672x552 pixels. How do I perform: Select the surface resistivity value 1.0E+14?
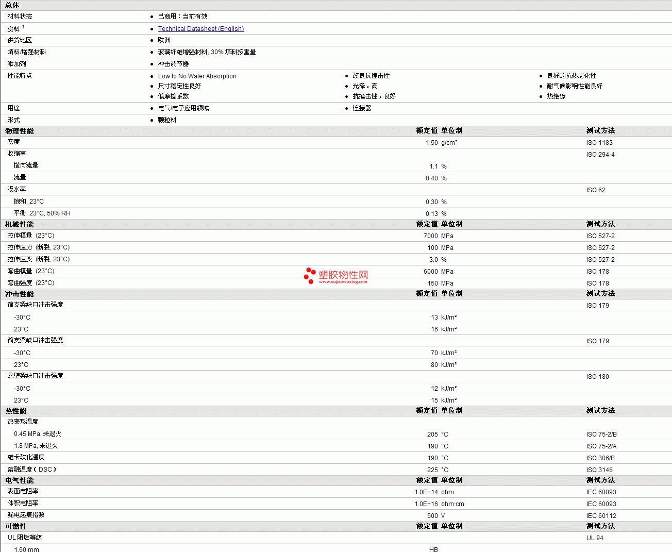(426, 492)
